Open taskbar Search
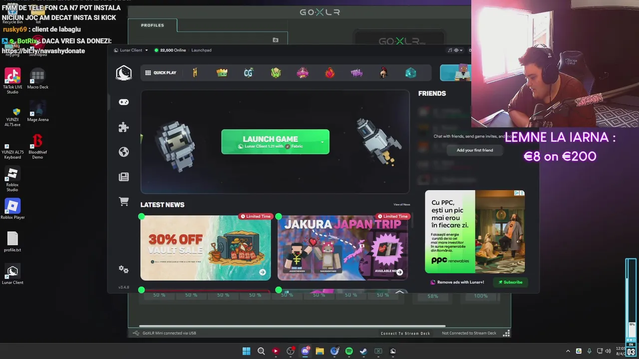 tap(261, 351)
